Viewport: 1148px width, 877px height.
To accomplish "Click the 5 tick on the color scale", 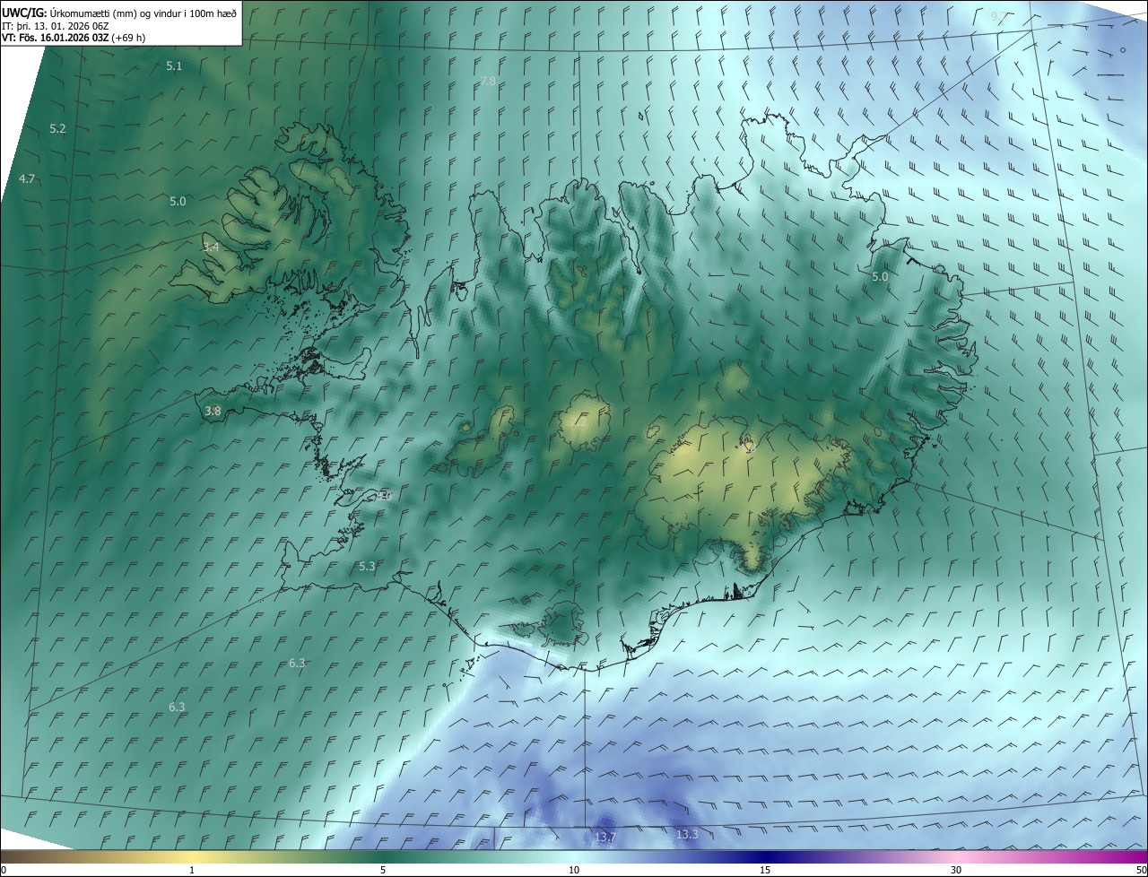I will click(383, 870).
